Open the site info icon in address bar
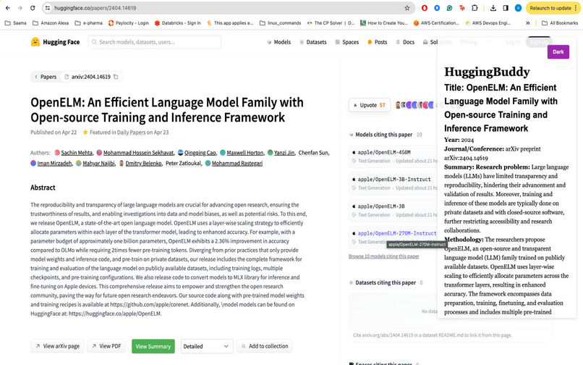The height and width of the screenshot is (365, 583). click(47, 8)
